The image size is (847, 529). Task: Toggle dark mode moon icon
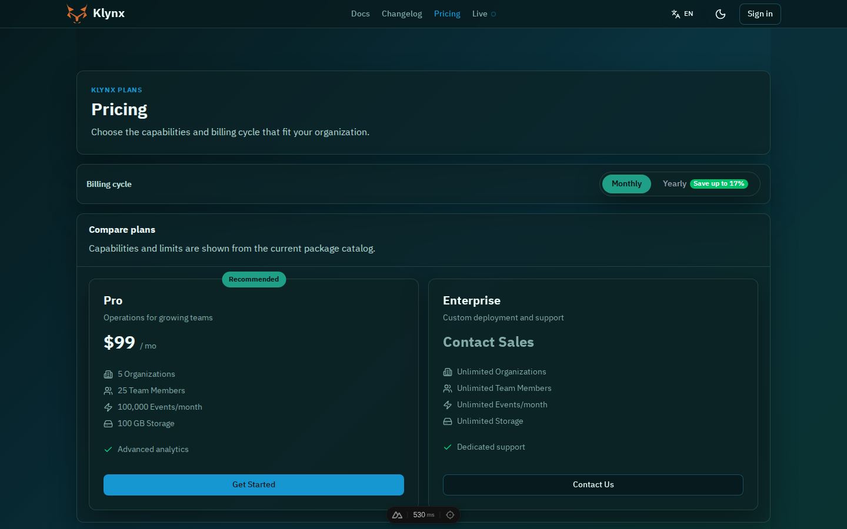pyautogui.click(x=721, y=14)
